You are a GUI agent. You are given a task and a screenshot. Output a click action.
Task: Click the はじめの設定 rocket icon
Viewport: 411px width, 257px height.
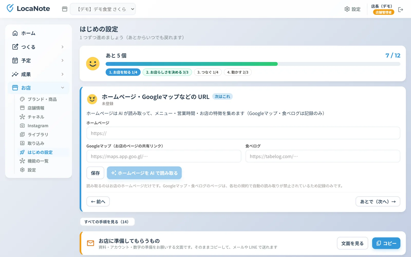22,152
